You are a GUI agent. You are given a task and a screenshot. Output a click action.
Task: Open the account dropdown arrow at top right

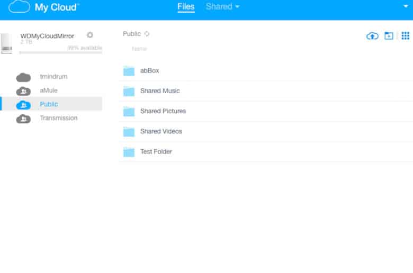pyautogui.click(x=406, y=6)
